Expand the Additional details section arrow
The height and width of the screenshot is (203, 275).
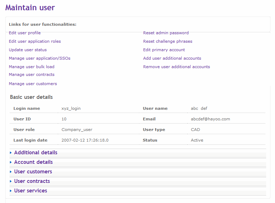pos(11,153)
